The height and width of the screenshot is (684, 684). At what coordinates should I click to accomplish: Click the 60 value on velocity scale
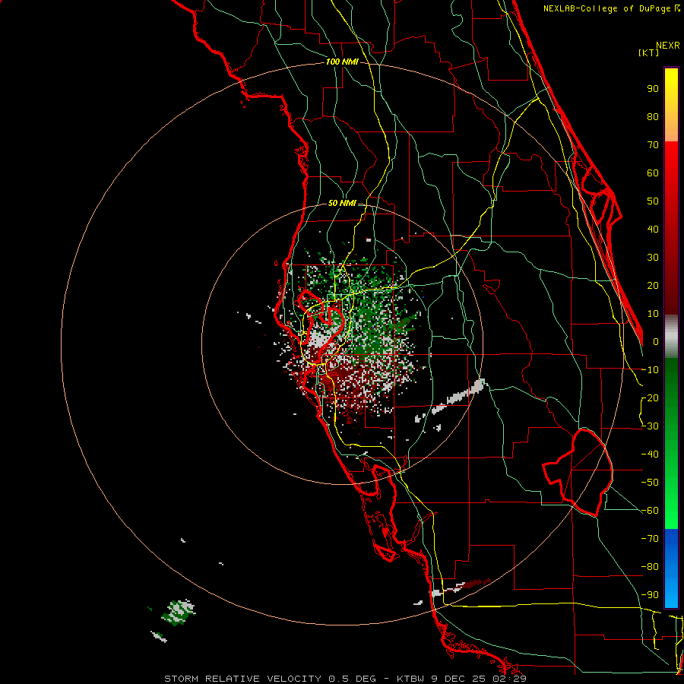[653, 173]
